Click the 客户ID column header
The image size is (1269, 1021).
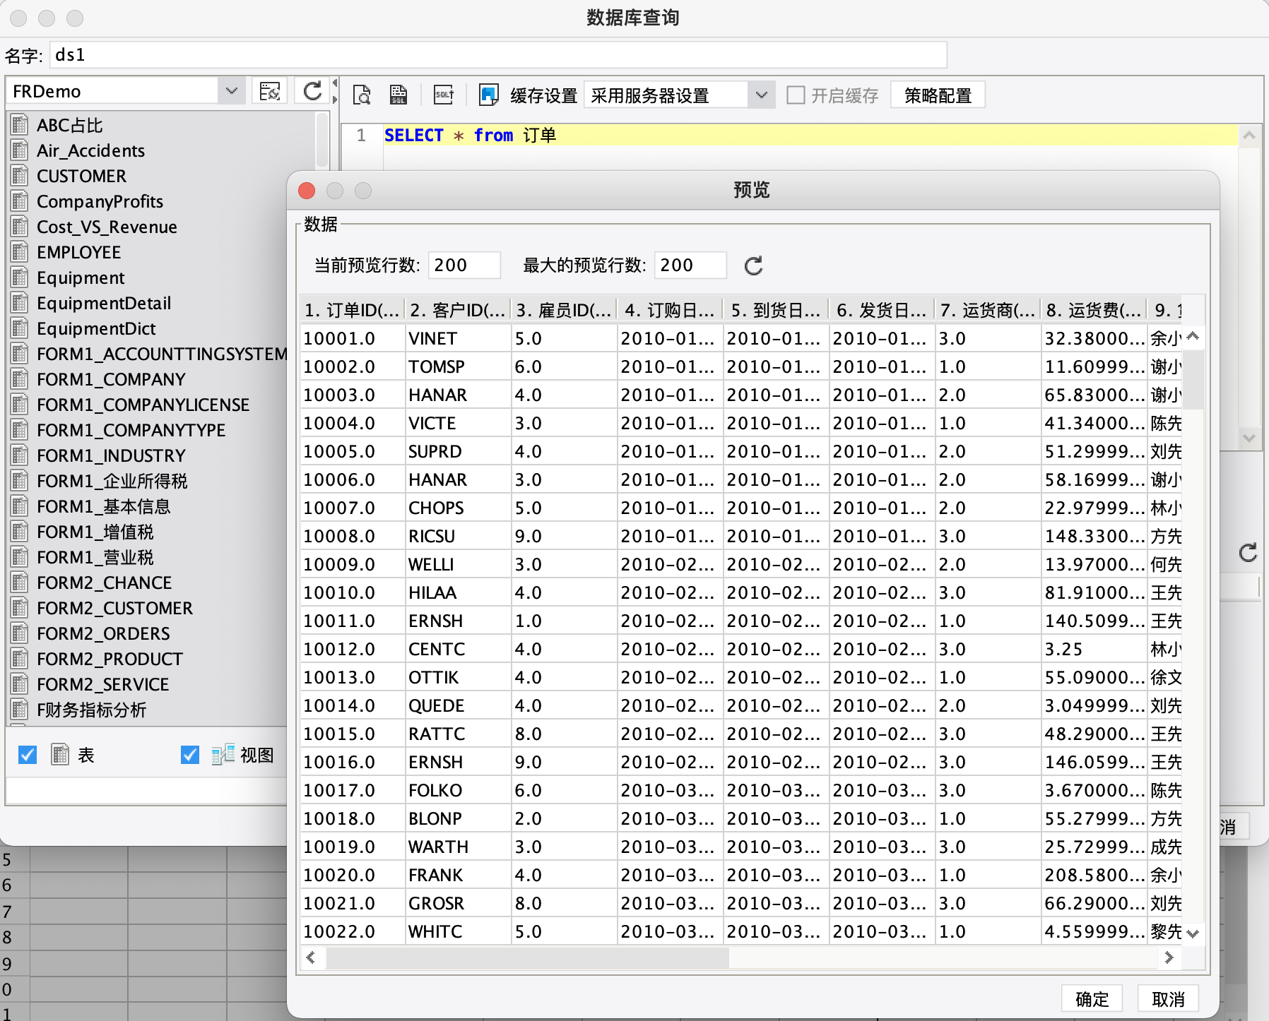[458, 310]
